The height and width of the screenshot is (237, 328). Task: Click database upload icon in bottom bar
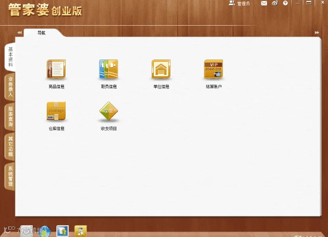pos(63,231)
